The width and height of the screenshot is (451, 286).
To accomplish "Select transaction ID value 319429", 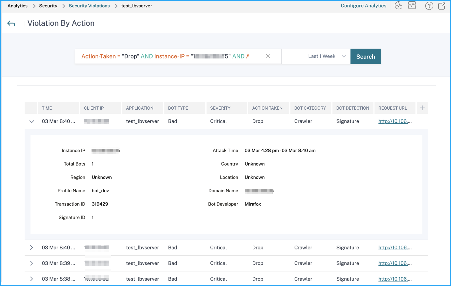I will click(x=100, y=204).
